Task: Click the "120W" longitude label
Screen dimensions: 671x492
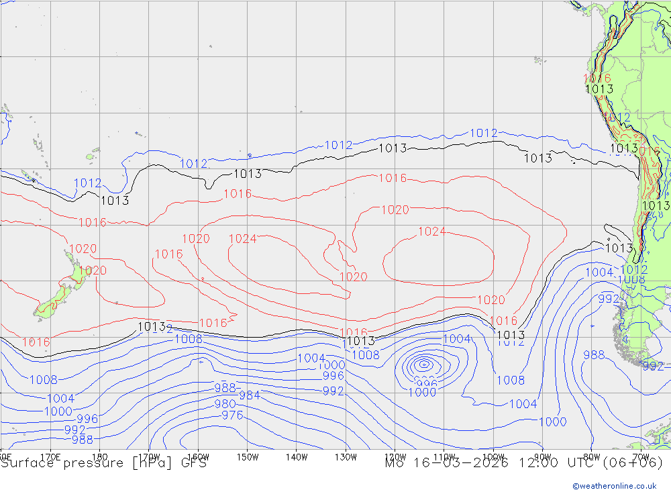Action: pyautogui.click(x=395, y=457)
